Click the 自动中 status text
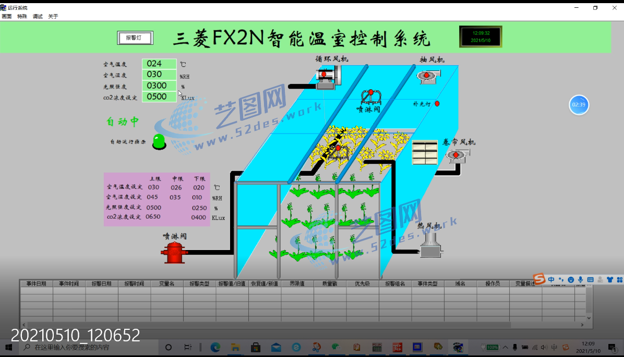This screenshot has height=357, width=624. [x=123, y=122]
